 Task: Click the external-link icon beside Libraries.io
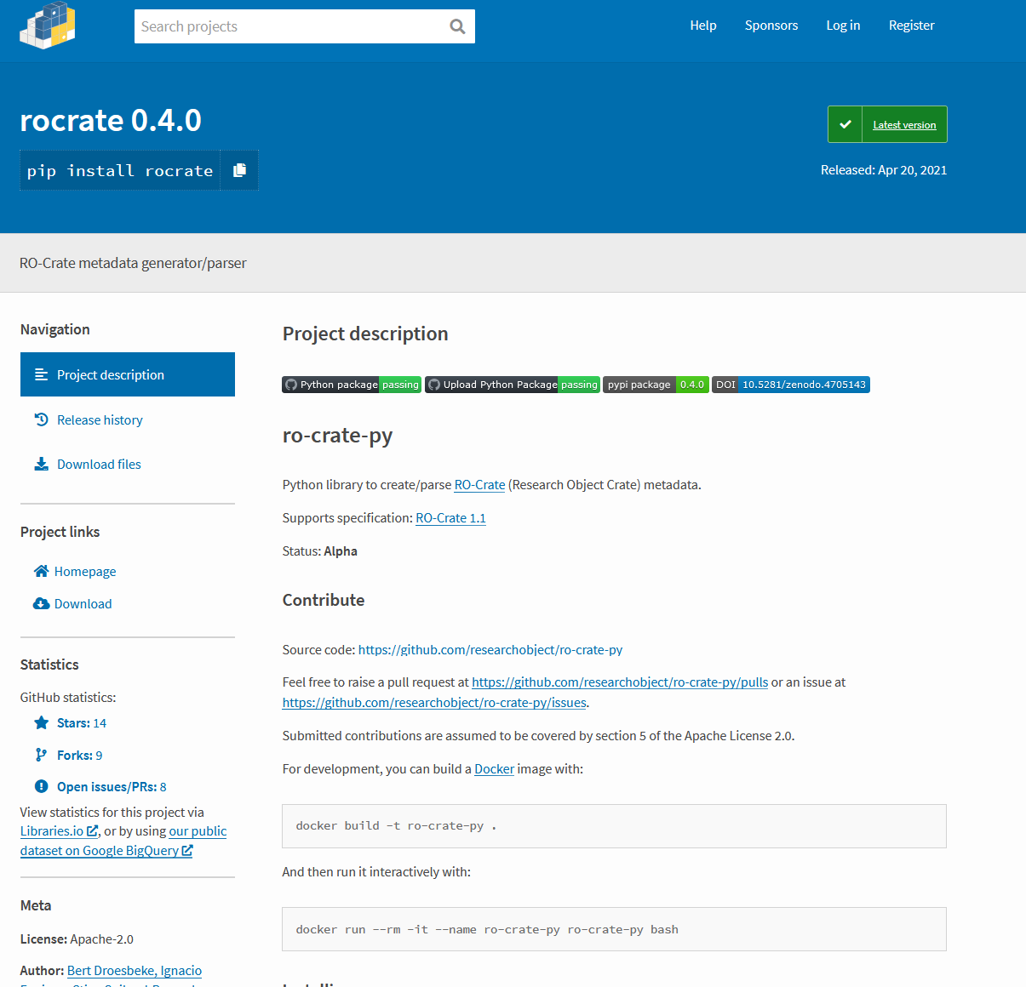pyautogui.click(x=93, y=830)
